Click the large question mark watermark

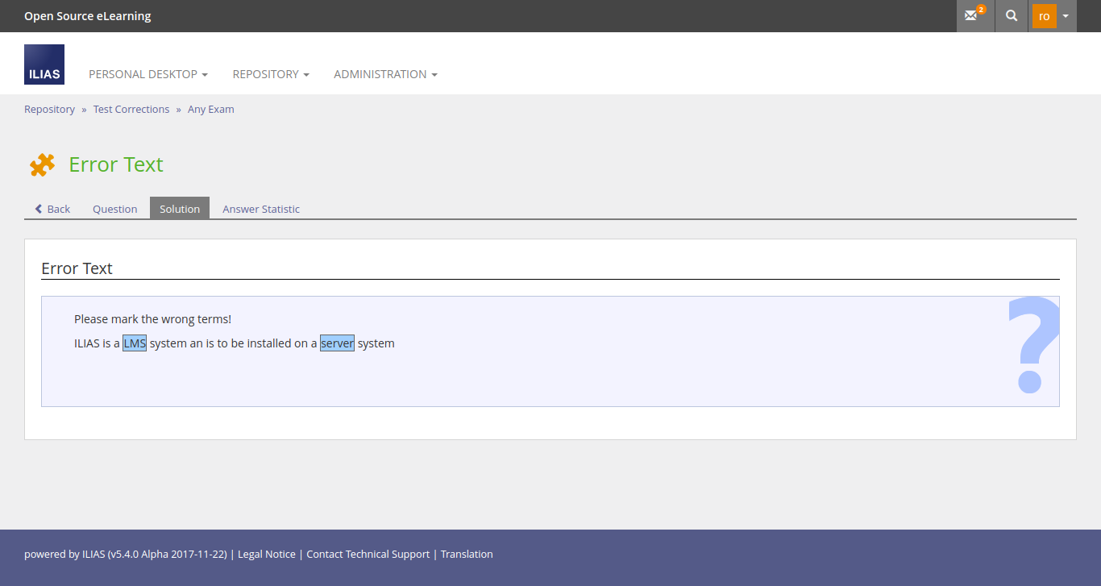1032,345
